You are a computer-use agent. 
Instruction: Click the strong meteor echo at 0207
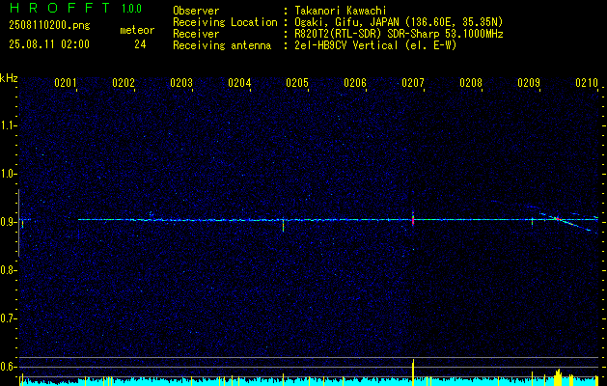413,218
